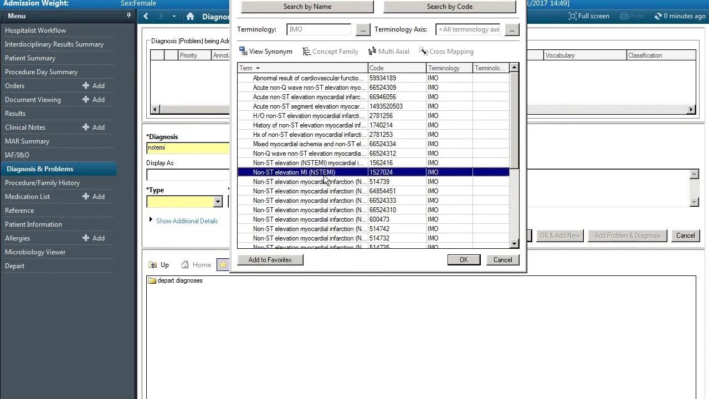This screenshot has height=399, width=709.
Task: Select the term with code 1740214
Action: 373,125
